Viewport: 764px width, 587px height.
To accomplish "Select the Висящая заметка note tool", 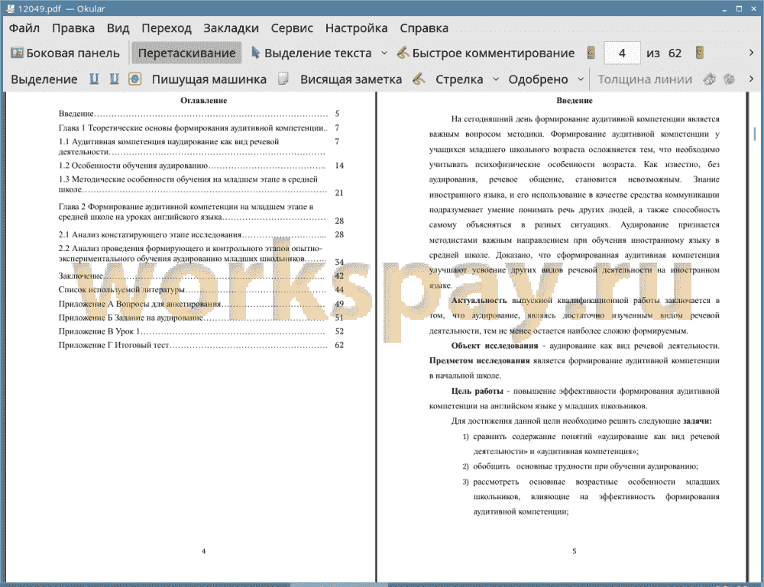I will [x=351, y=79].
